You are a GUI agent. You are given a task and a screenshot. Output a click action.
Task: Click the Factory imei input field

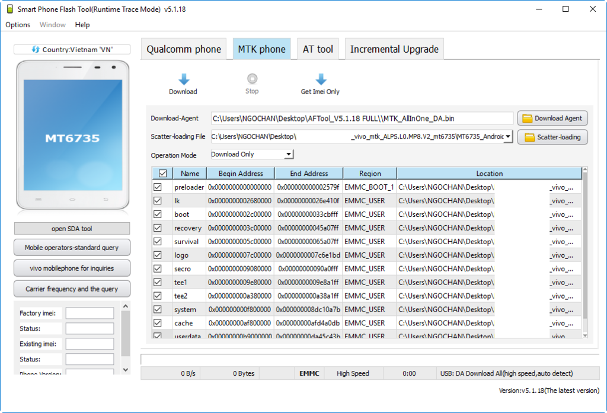click(90, 313)
